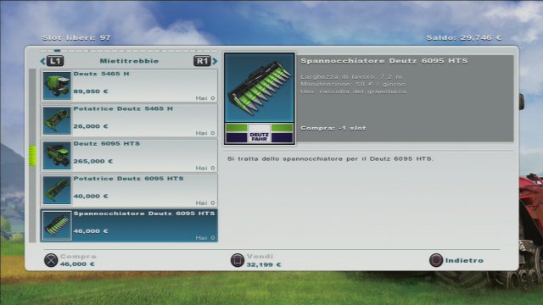Click the Potatrice Deutz 5465 H row name

(123, 108)
